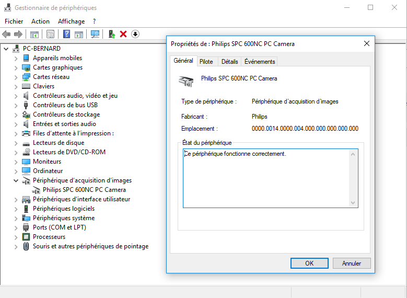
Task: Click the Contrôleurs de bus USB icon
Action: (x=26, y=105)
